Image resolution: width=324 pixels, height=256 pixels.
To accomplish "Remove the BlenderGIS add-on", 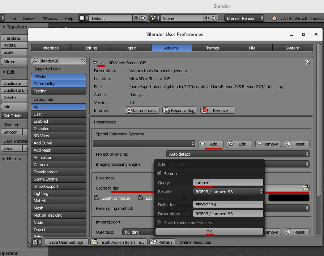I will pyautogui.click(x=218, y=110).
